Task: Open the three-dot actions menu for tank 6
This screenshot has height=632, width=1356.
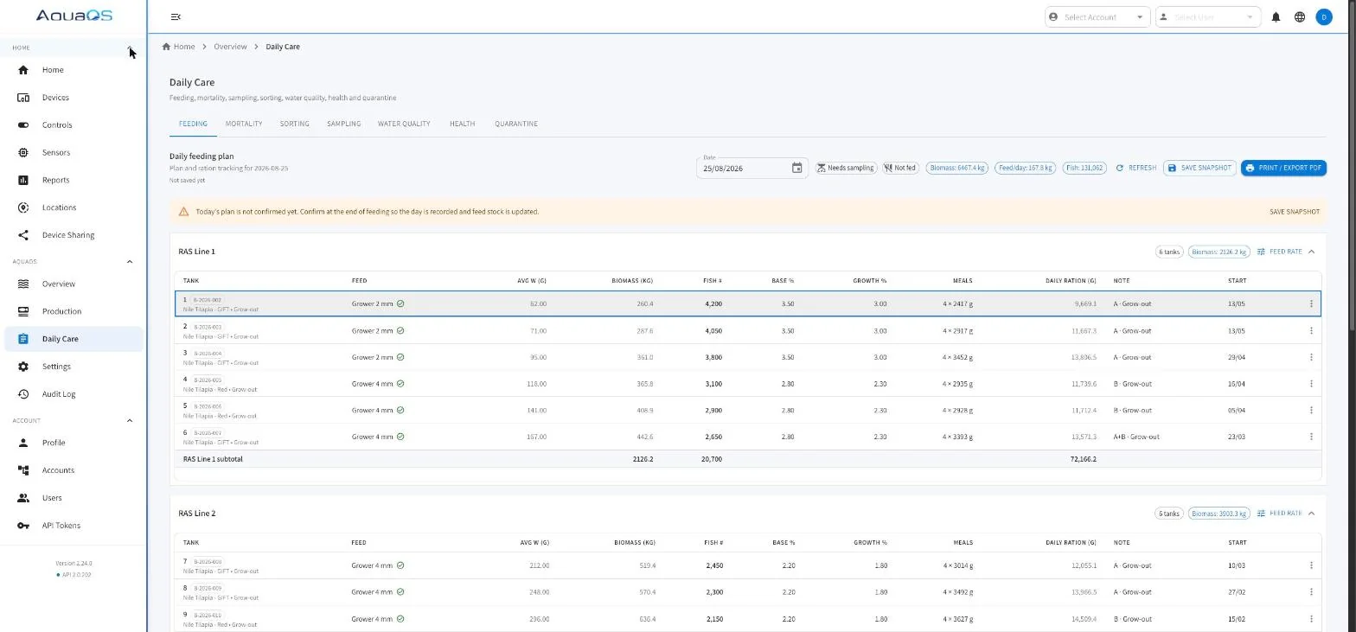Action: (1311, 437)
